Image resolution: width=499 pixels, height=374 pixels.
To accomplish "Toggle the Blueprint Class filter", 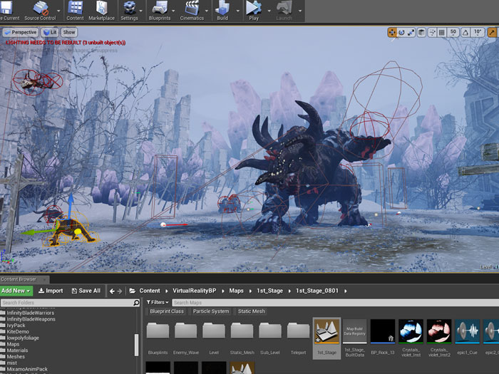I will 167,311.
